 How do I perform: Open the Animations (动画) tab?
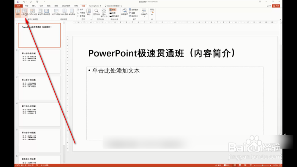tap(56, 6)
